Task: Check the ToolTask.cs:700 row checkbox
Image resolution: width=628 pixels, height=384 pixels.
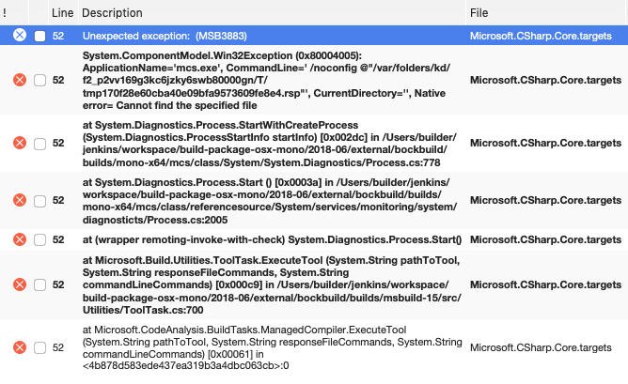Action: tap(40, 285)
